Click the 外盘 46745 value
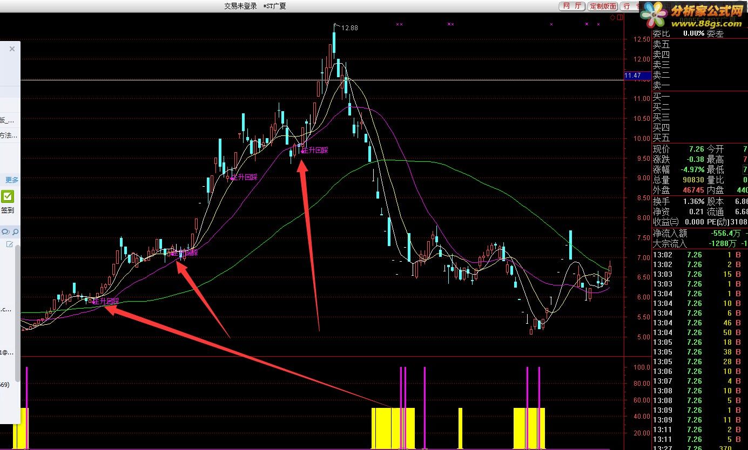This screenshot has width=748, height=450. tap(693, 190)
